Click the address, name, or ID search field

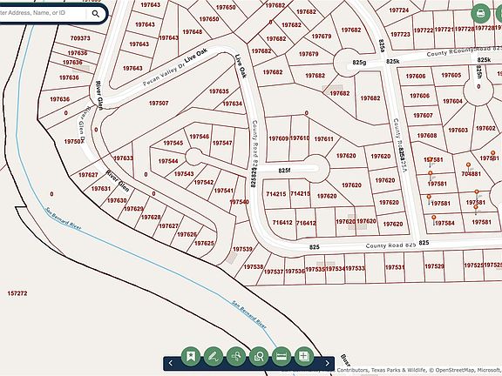pyautogui.click(x=43, y=13)
